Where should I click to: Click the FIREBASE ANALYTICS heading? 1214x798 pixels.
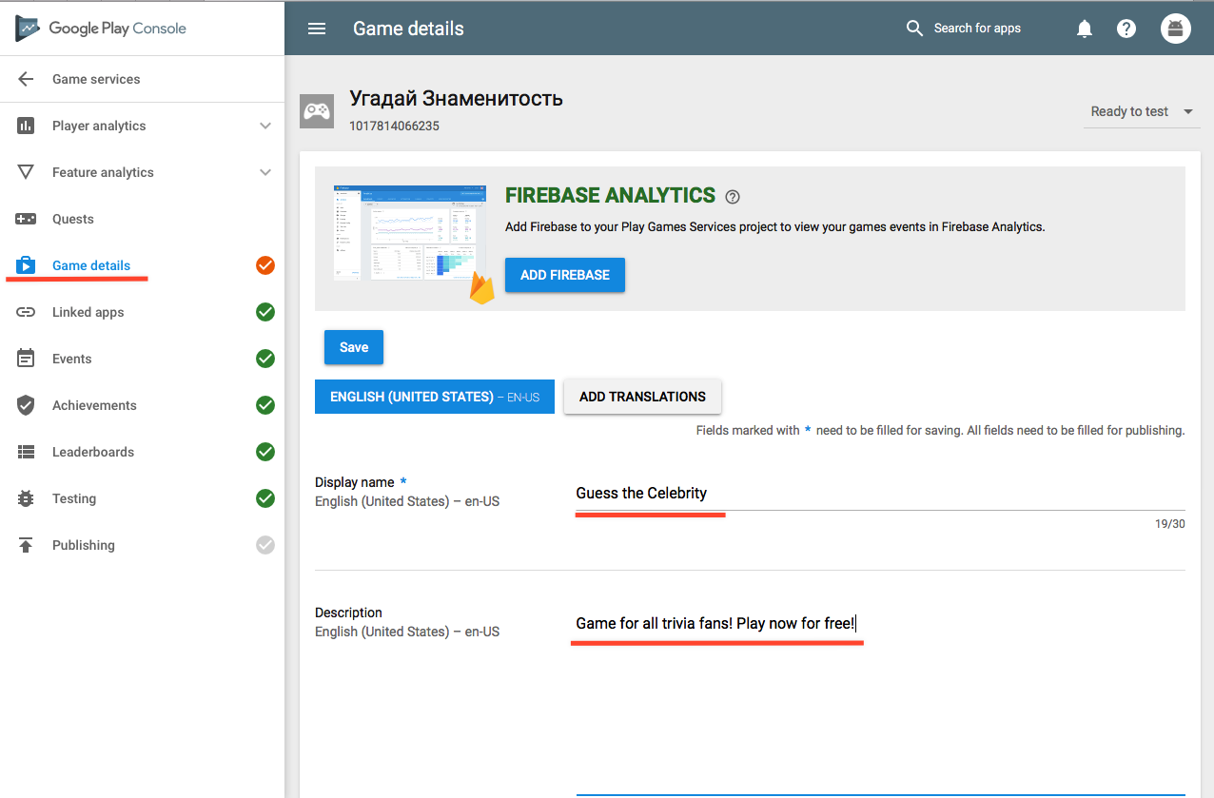click(x=610, y=196)
